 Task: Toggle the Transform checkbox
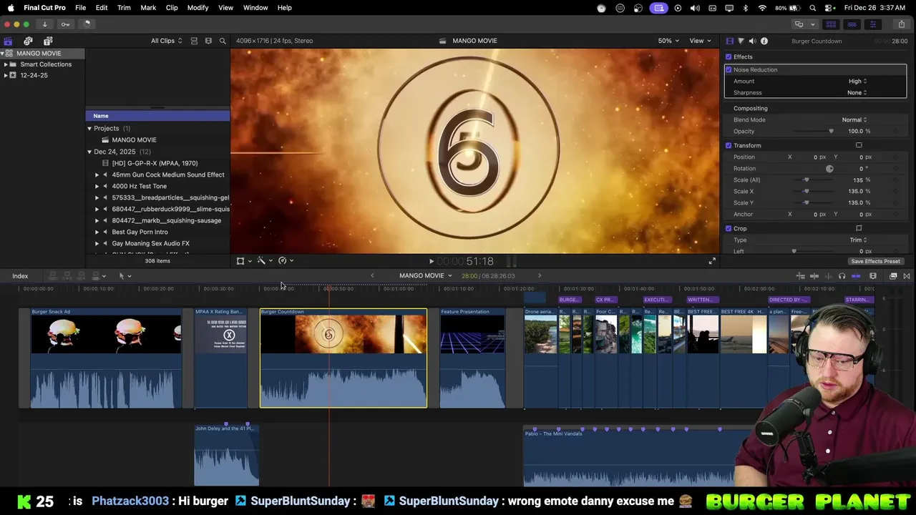[729, 145]
